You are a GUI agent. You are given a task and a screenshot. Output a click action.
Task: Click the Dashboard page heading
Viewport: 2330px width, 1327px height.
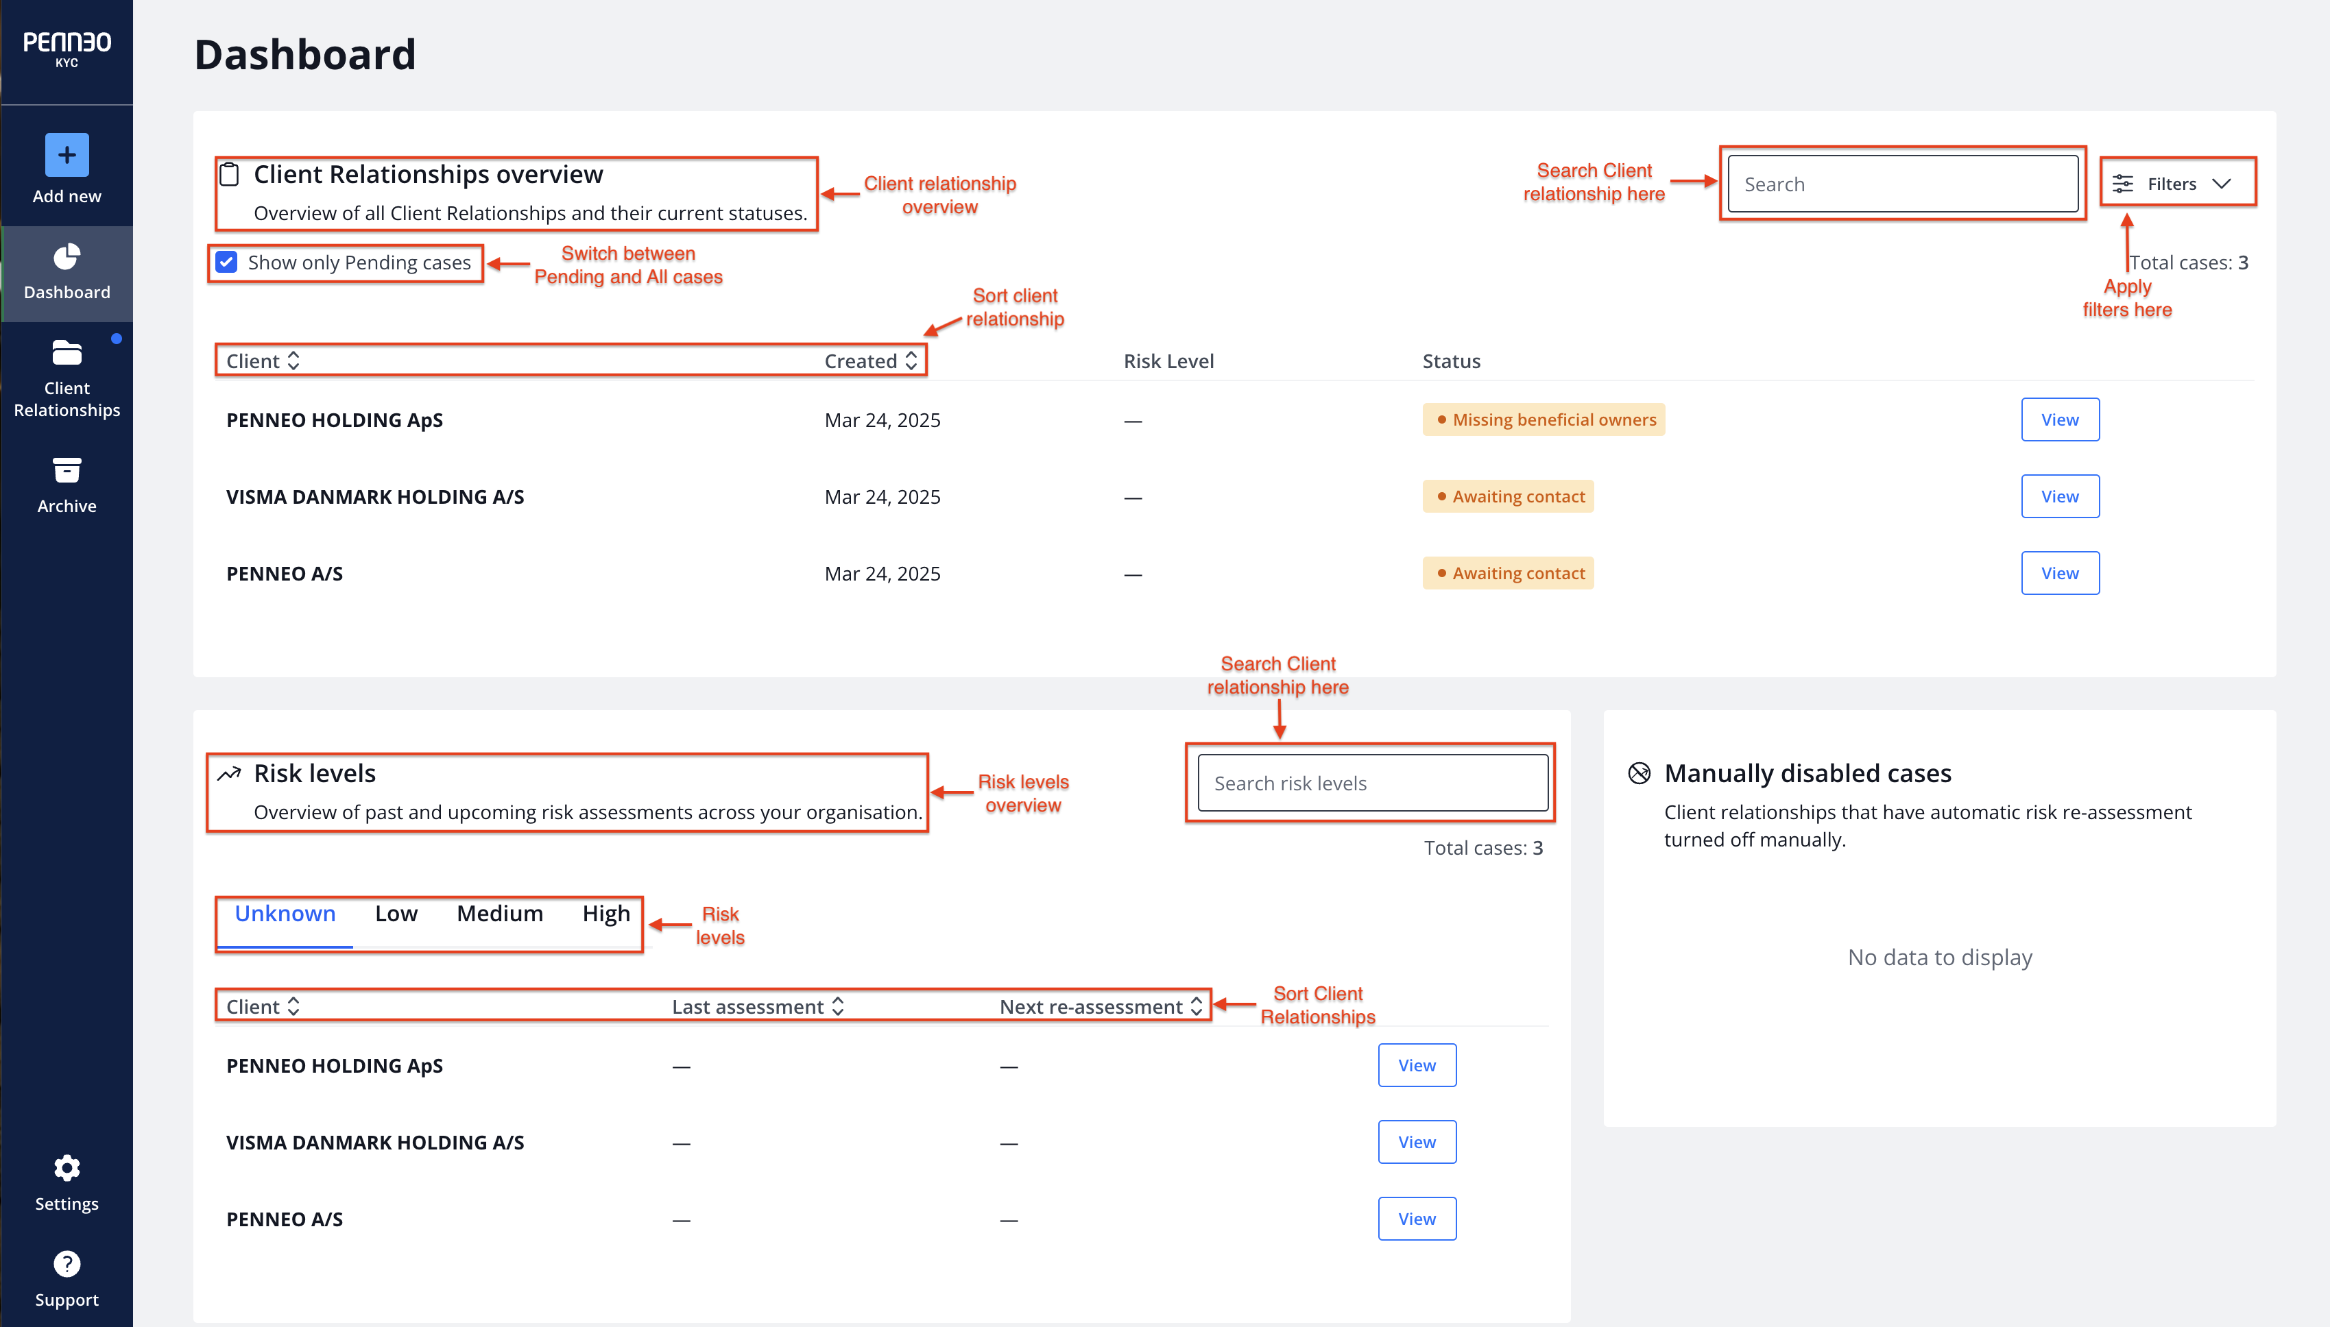pyautogui.click(x=305, y=55)
